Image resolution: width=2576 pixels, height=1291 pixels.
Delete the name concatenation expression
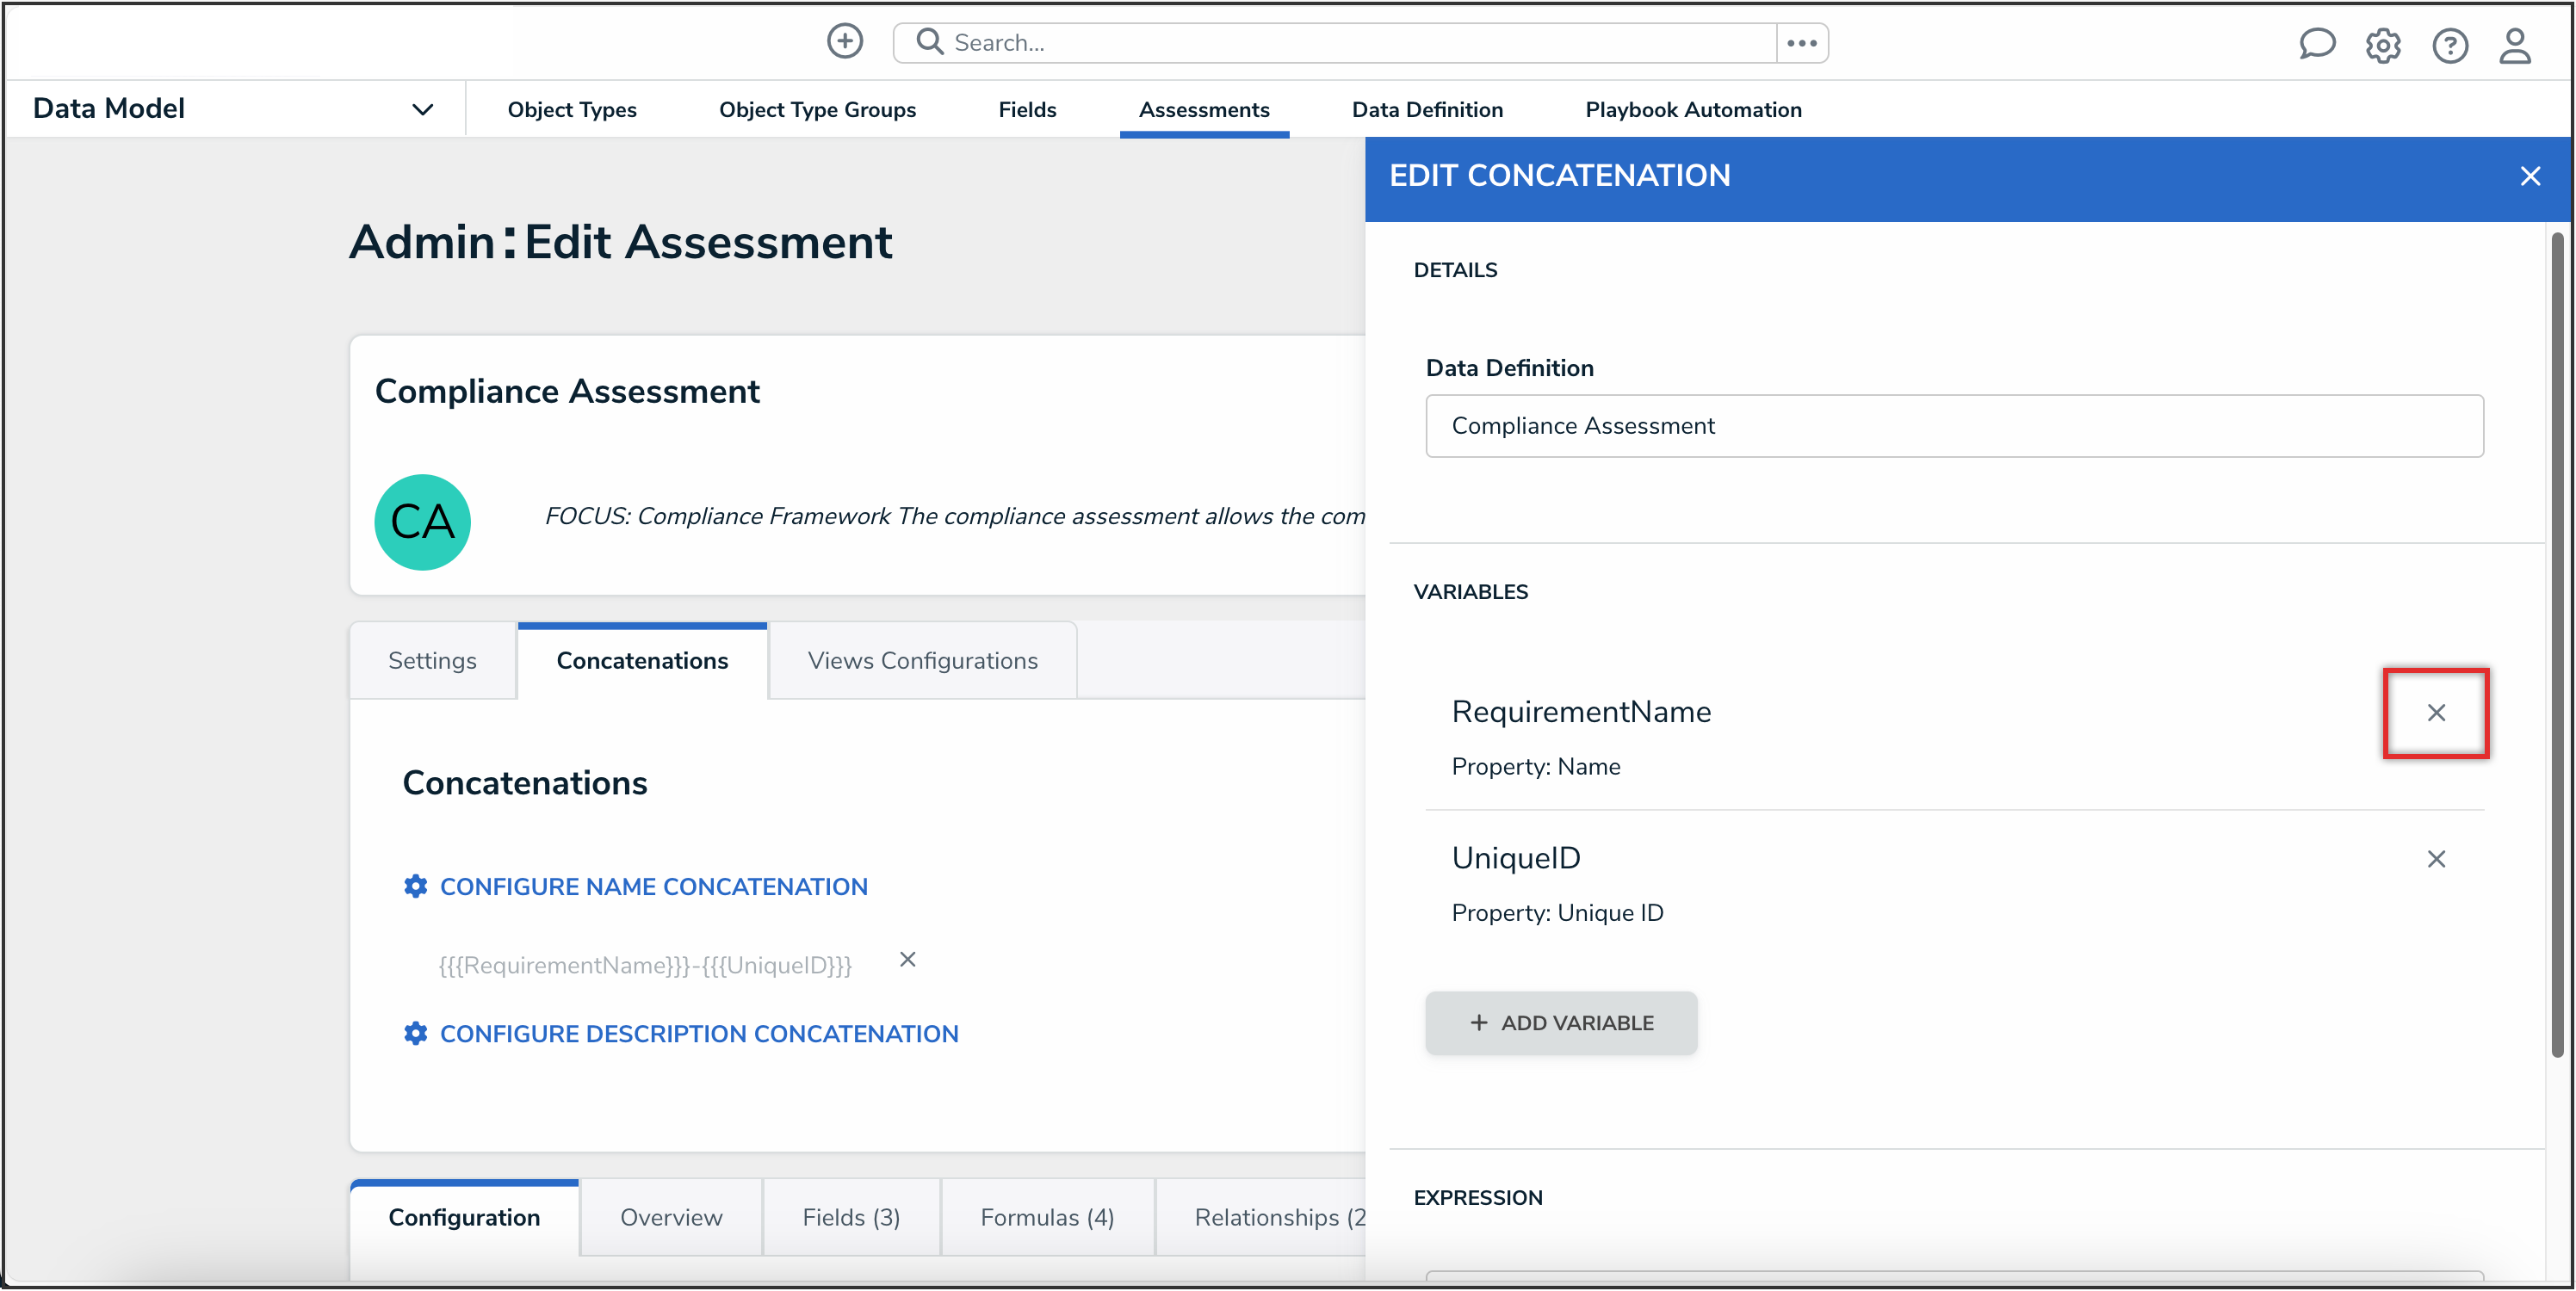click(907, 960)
